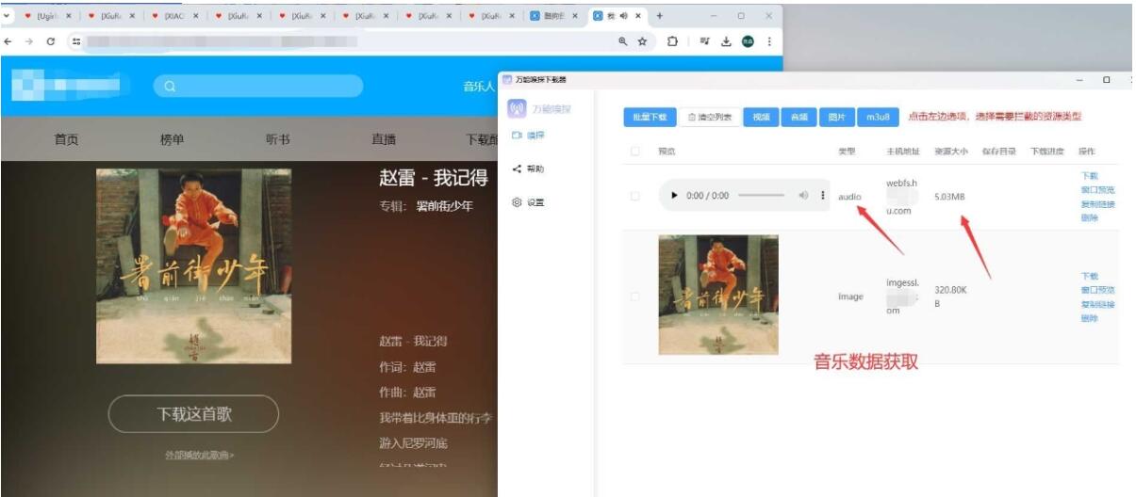Click 窗口预览 link for the image row
This screenshot has width=1136, height=497.
click(1097, 290)
